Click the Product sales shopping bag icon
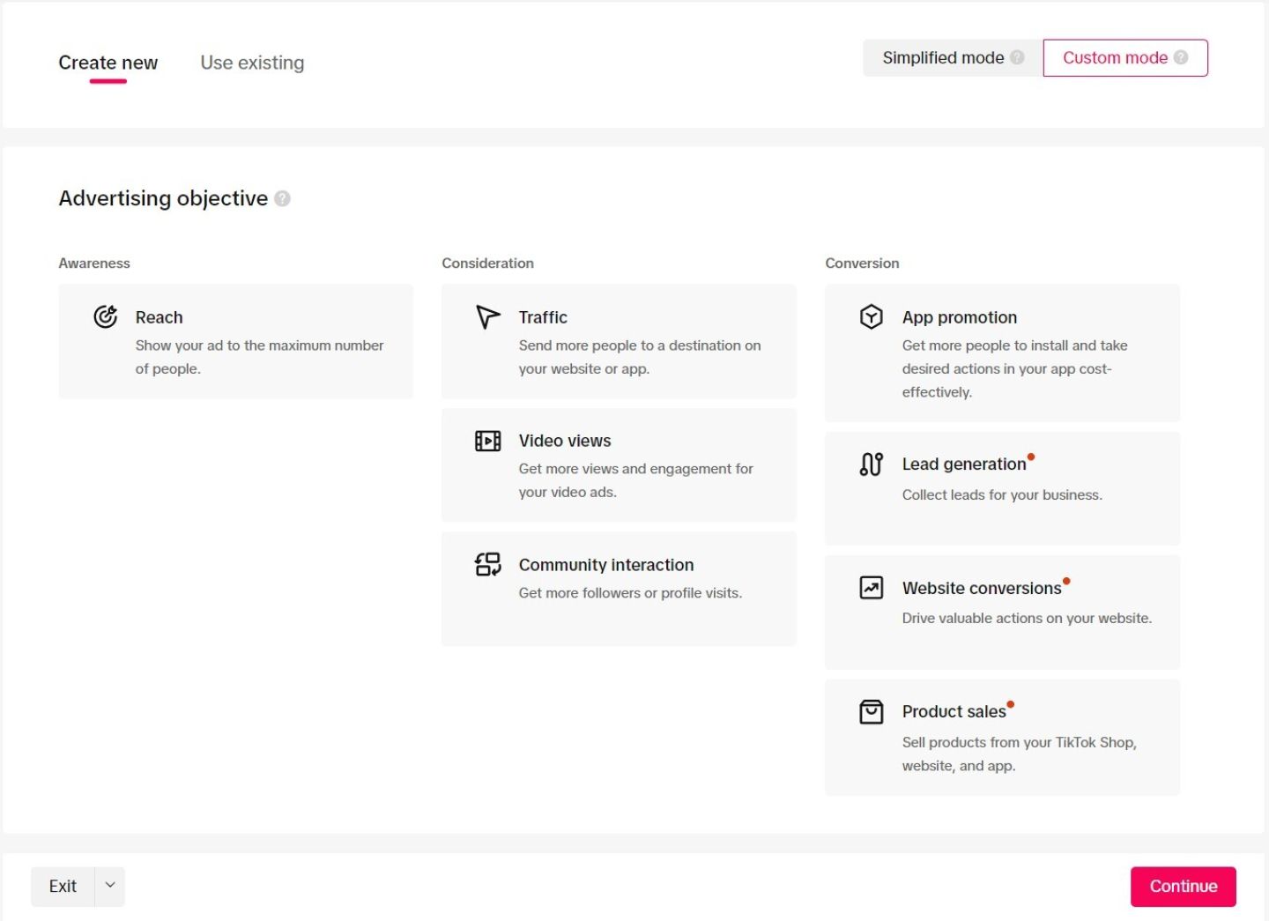 (x=871, y=711)
